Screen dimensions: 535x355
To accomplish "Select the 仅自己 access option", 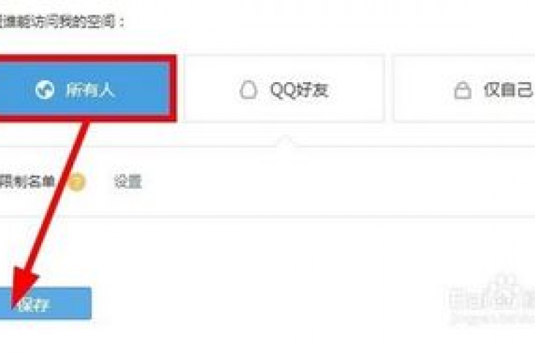I will (465, 88).
